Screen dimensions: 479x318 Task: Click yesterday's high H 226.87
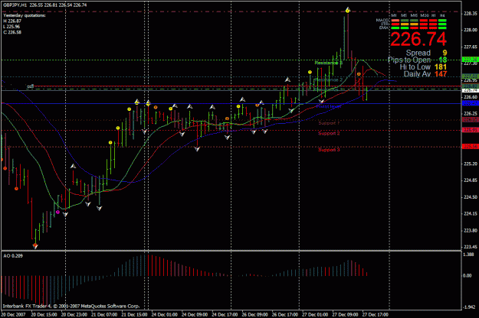pyautogui.click(x=12, y=21)
